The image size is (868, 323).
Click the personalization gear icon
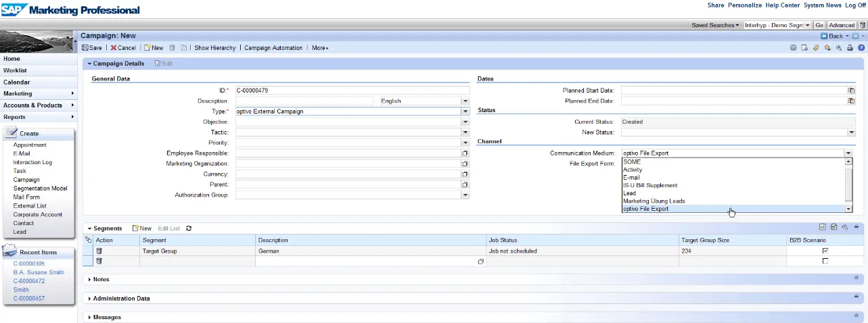[794, 48]
